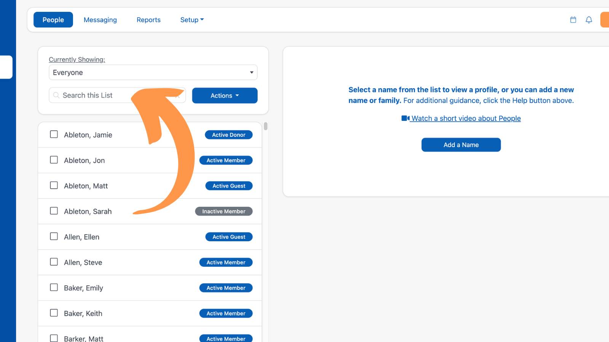The image size is (609, 342).
Task: Click the orange button at top right
Action: pyautogui.click(x=605, y=20)
